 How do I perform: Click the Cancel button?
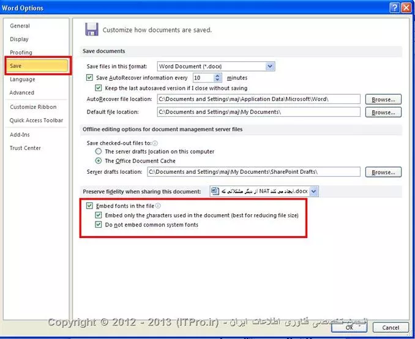tap(391, 327)
